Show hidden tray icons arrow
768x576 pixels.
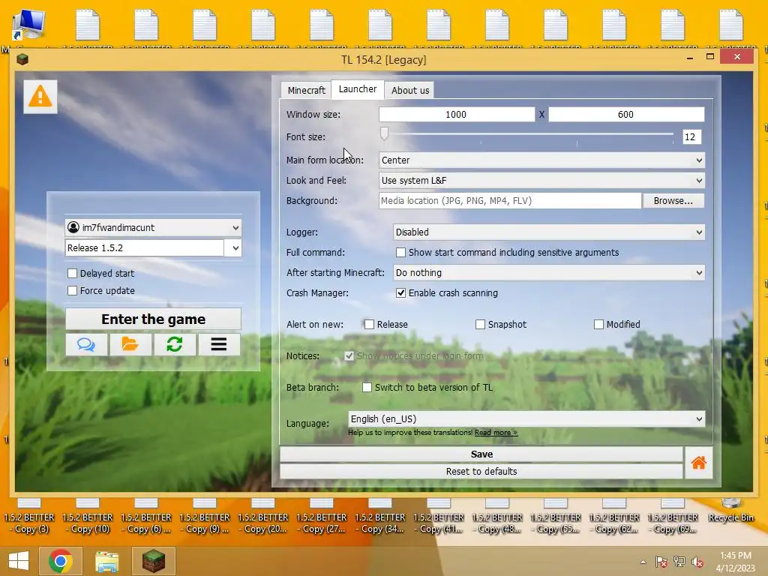click(643, 562)
